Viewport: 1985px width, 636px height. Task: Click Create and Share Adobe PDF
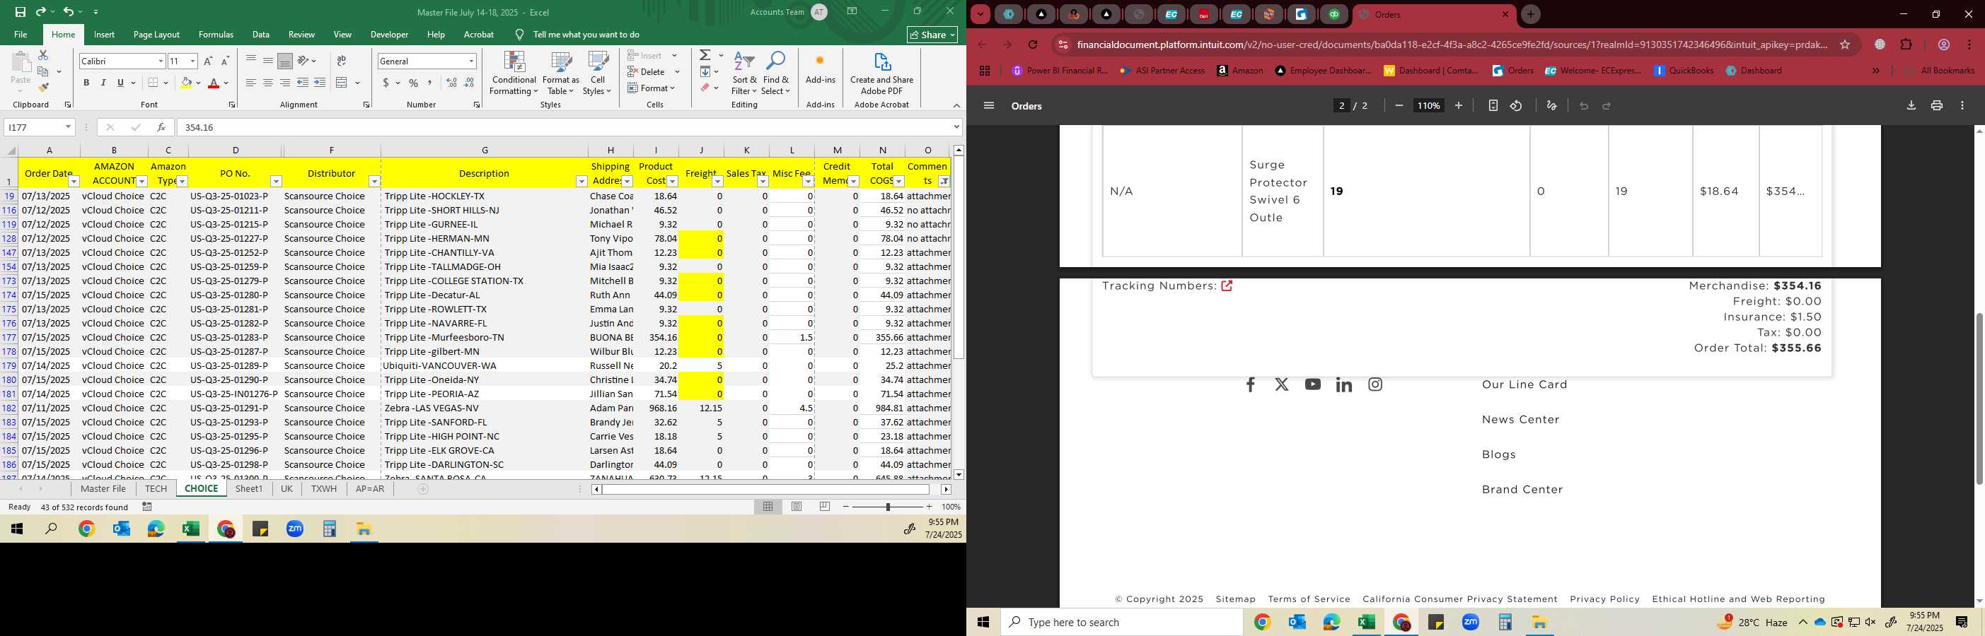881,73
